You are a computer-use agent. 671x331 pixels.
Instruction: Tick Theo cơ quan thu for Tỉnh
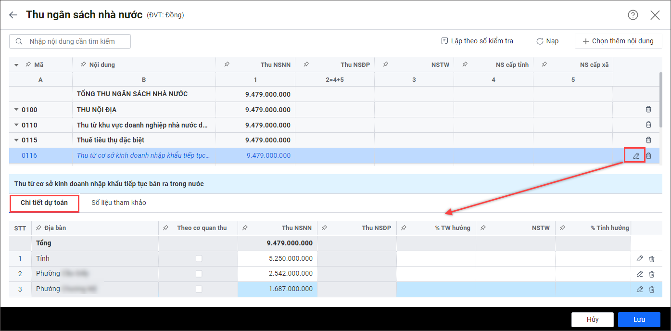tap(199, 259)
